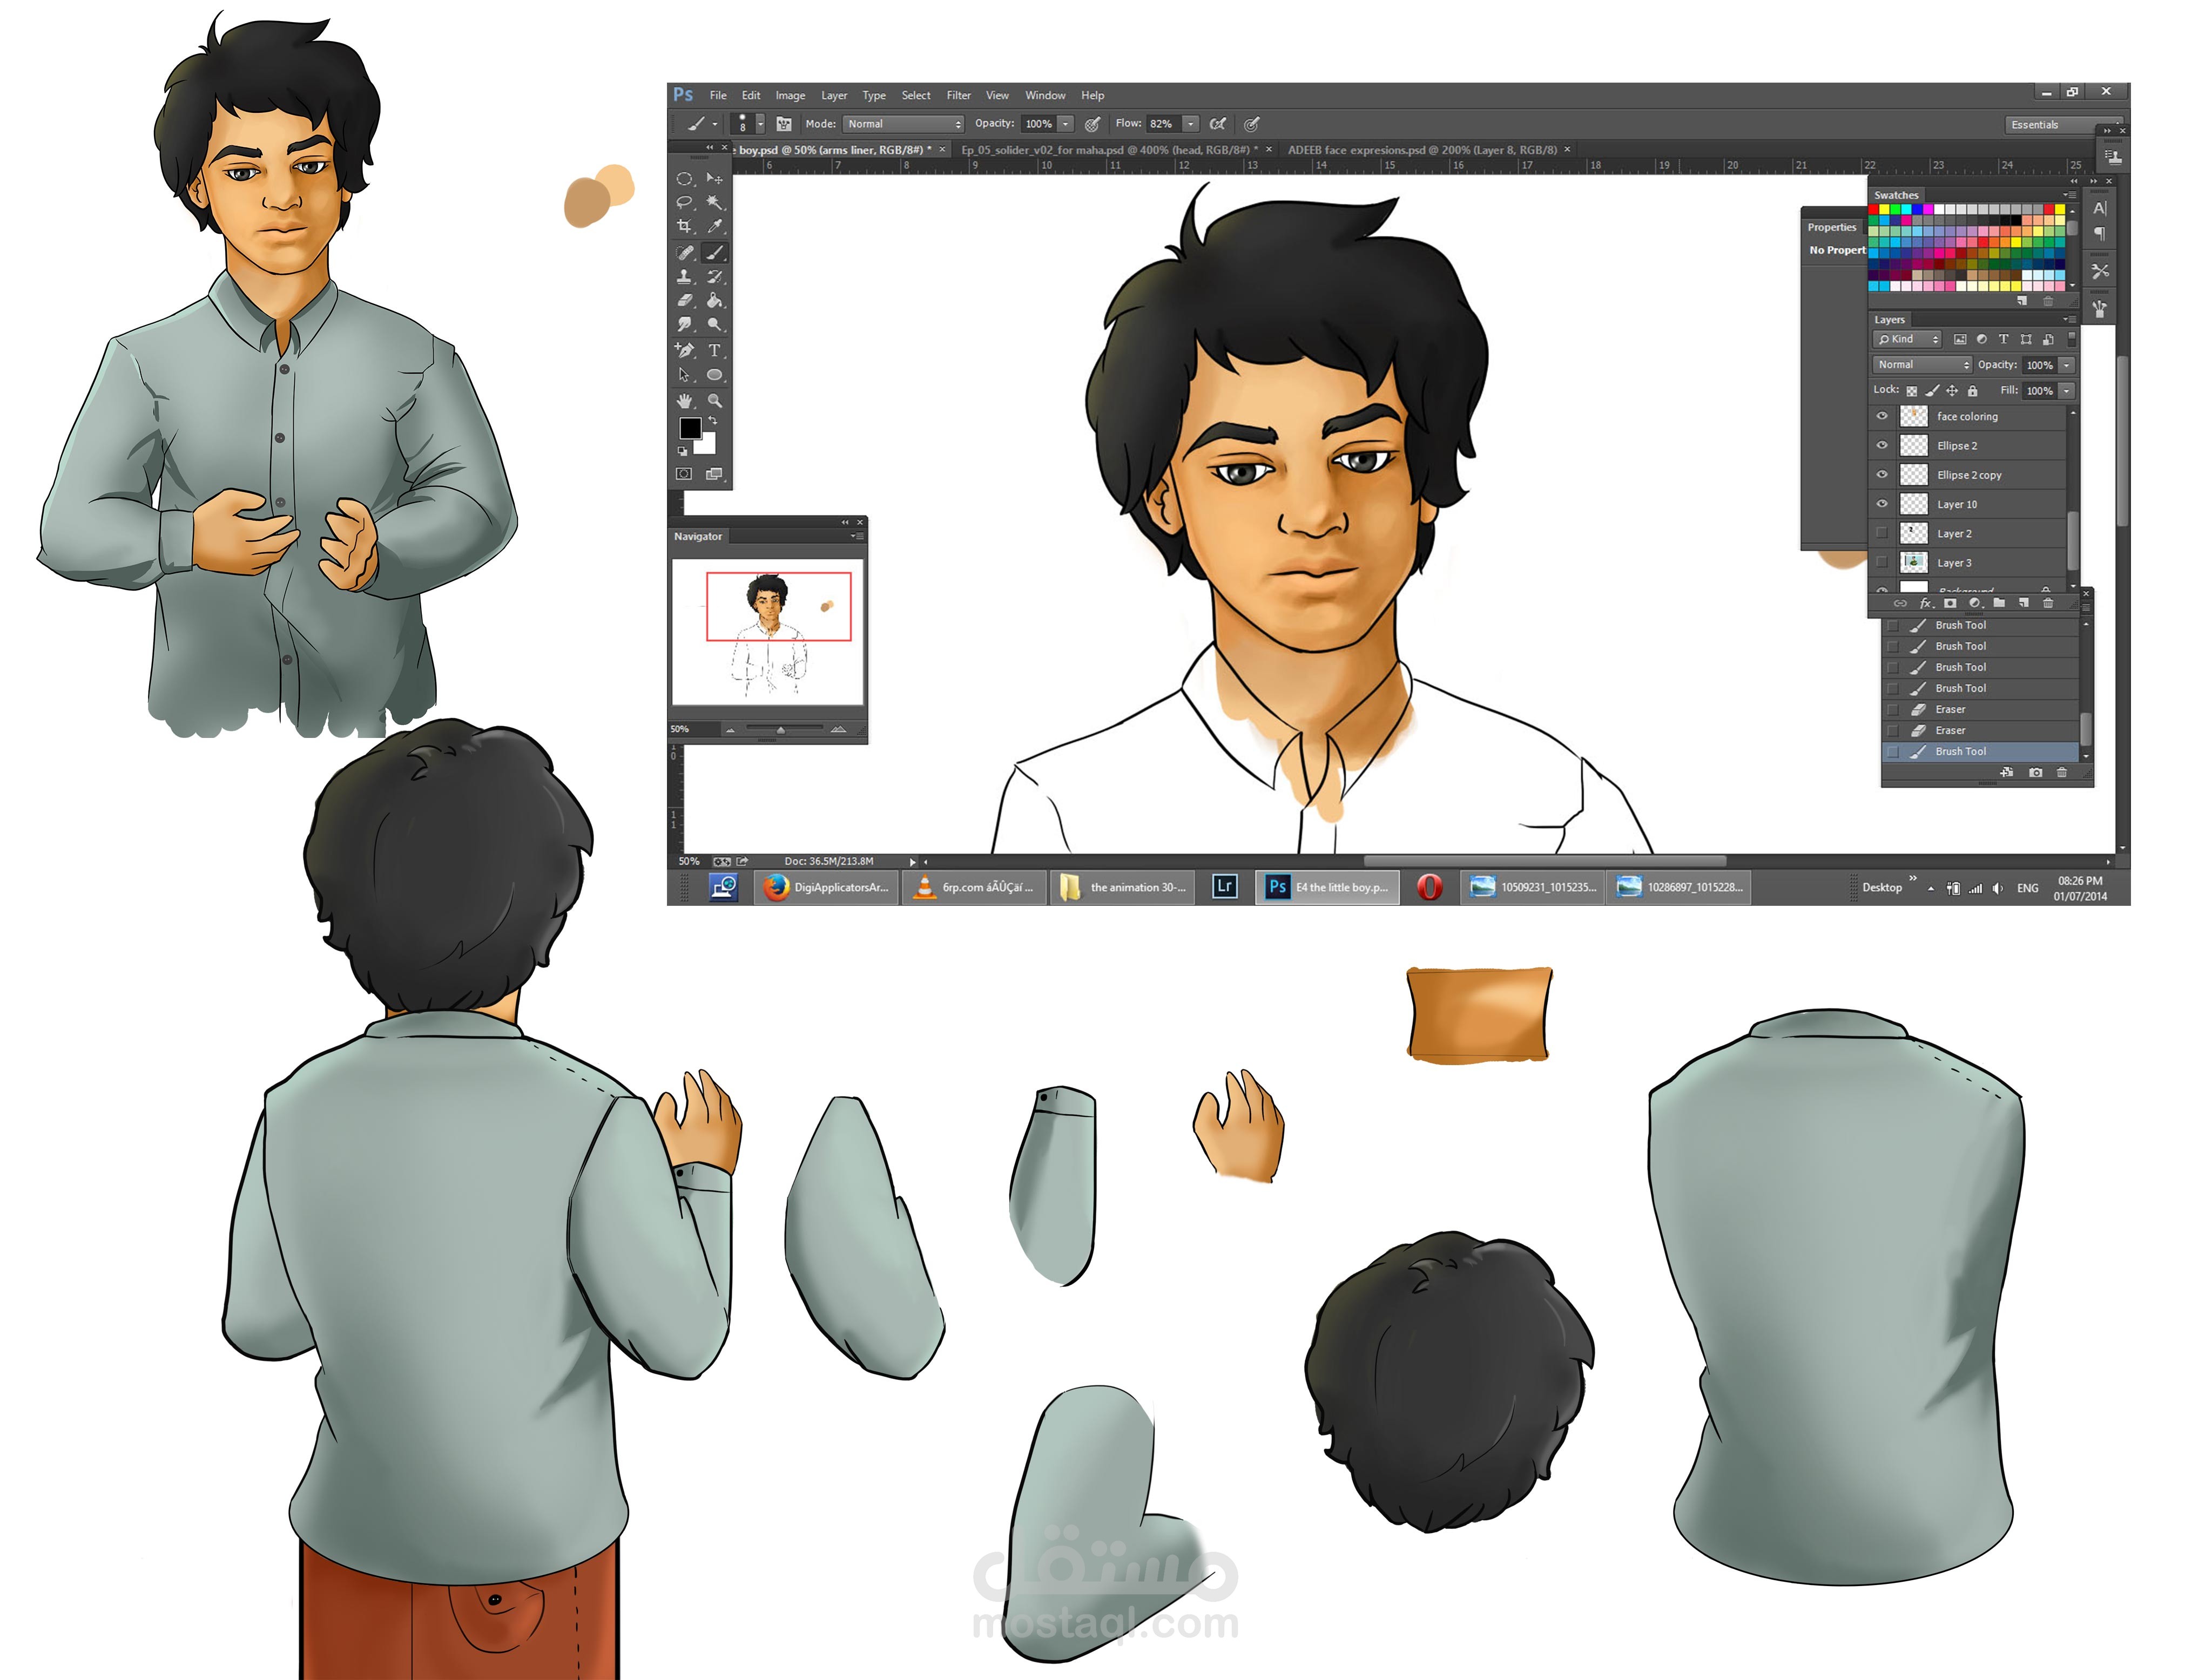2212x1680 pixels.
Task: Choose the Horizontal Type tool
Action: coord(714,351)
